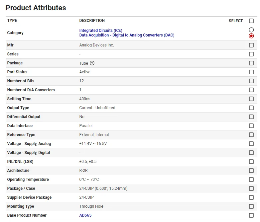Check the Architecture R-2R checkbox
The height and width of the screenshot is (222, 260).
251,171
